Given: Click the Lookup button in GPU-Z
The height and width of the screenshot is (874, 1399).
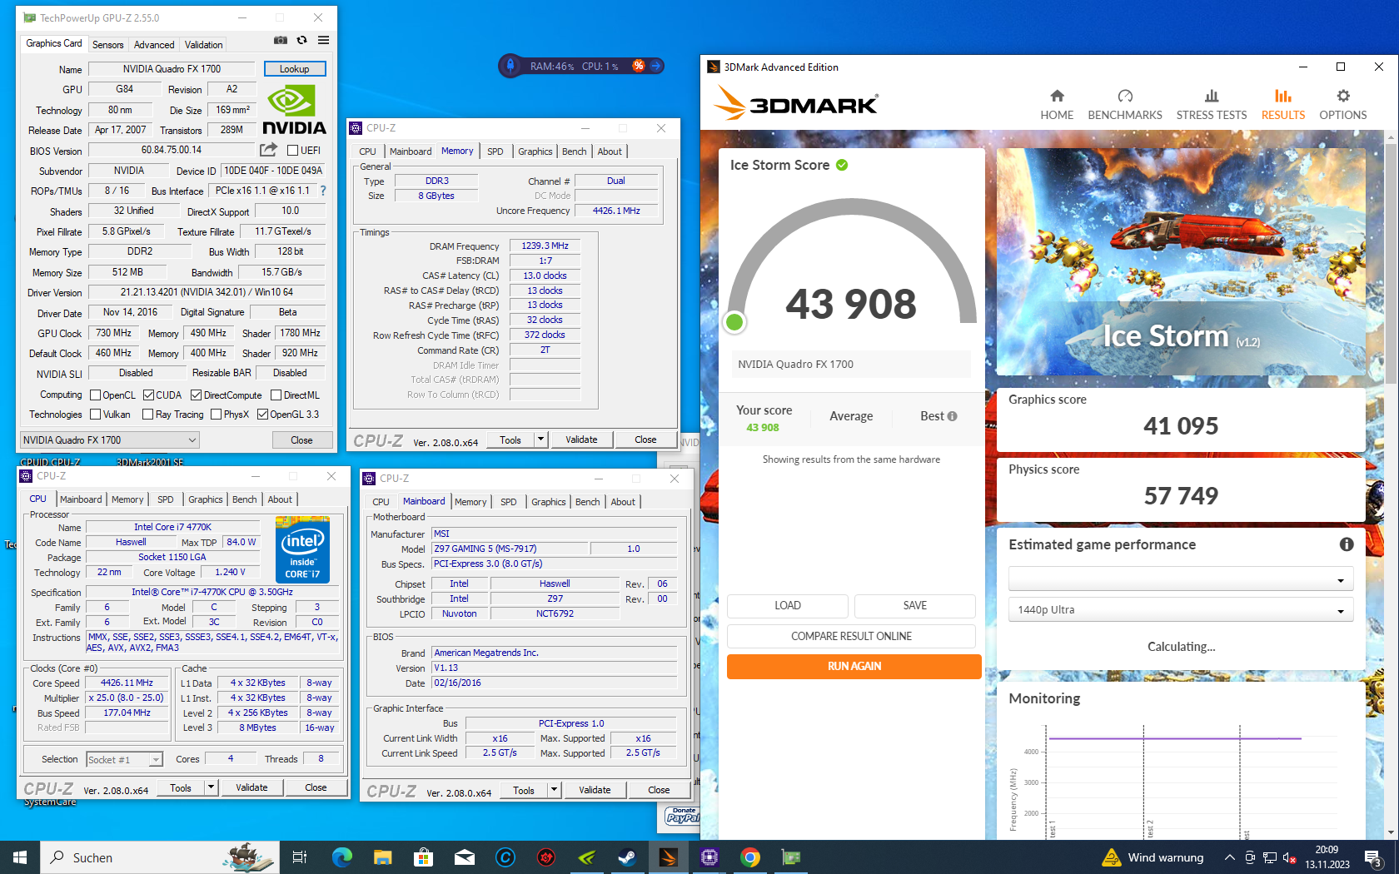Looking at the screenshot, I should (295, 69).
